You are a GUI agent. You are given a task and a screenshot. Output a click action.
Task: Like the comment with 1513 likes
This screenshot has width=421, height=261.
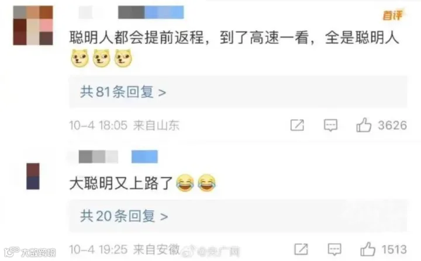click(x=368, y=249)
